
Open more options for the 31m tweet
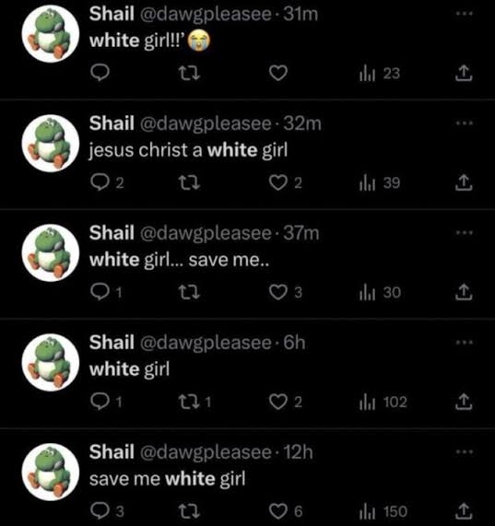(465, 14)
